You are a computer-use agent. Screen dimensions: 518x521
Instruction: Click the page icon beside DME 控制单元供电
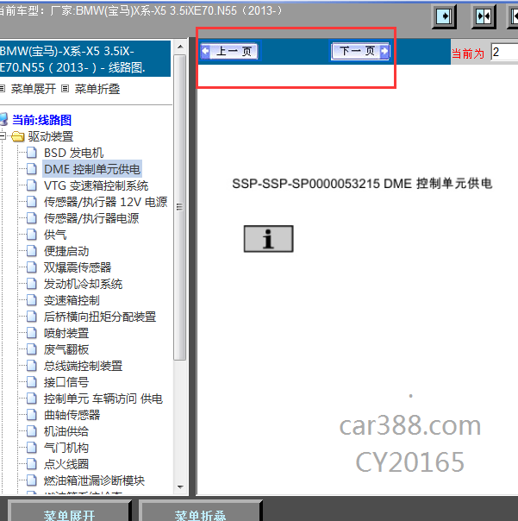click(32, 169)
